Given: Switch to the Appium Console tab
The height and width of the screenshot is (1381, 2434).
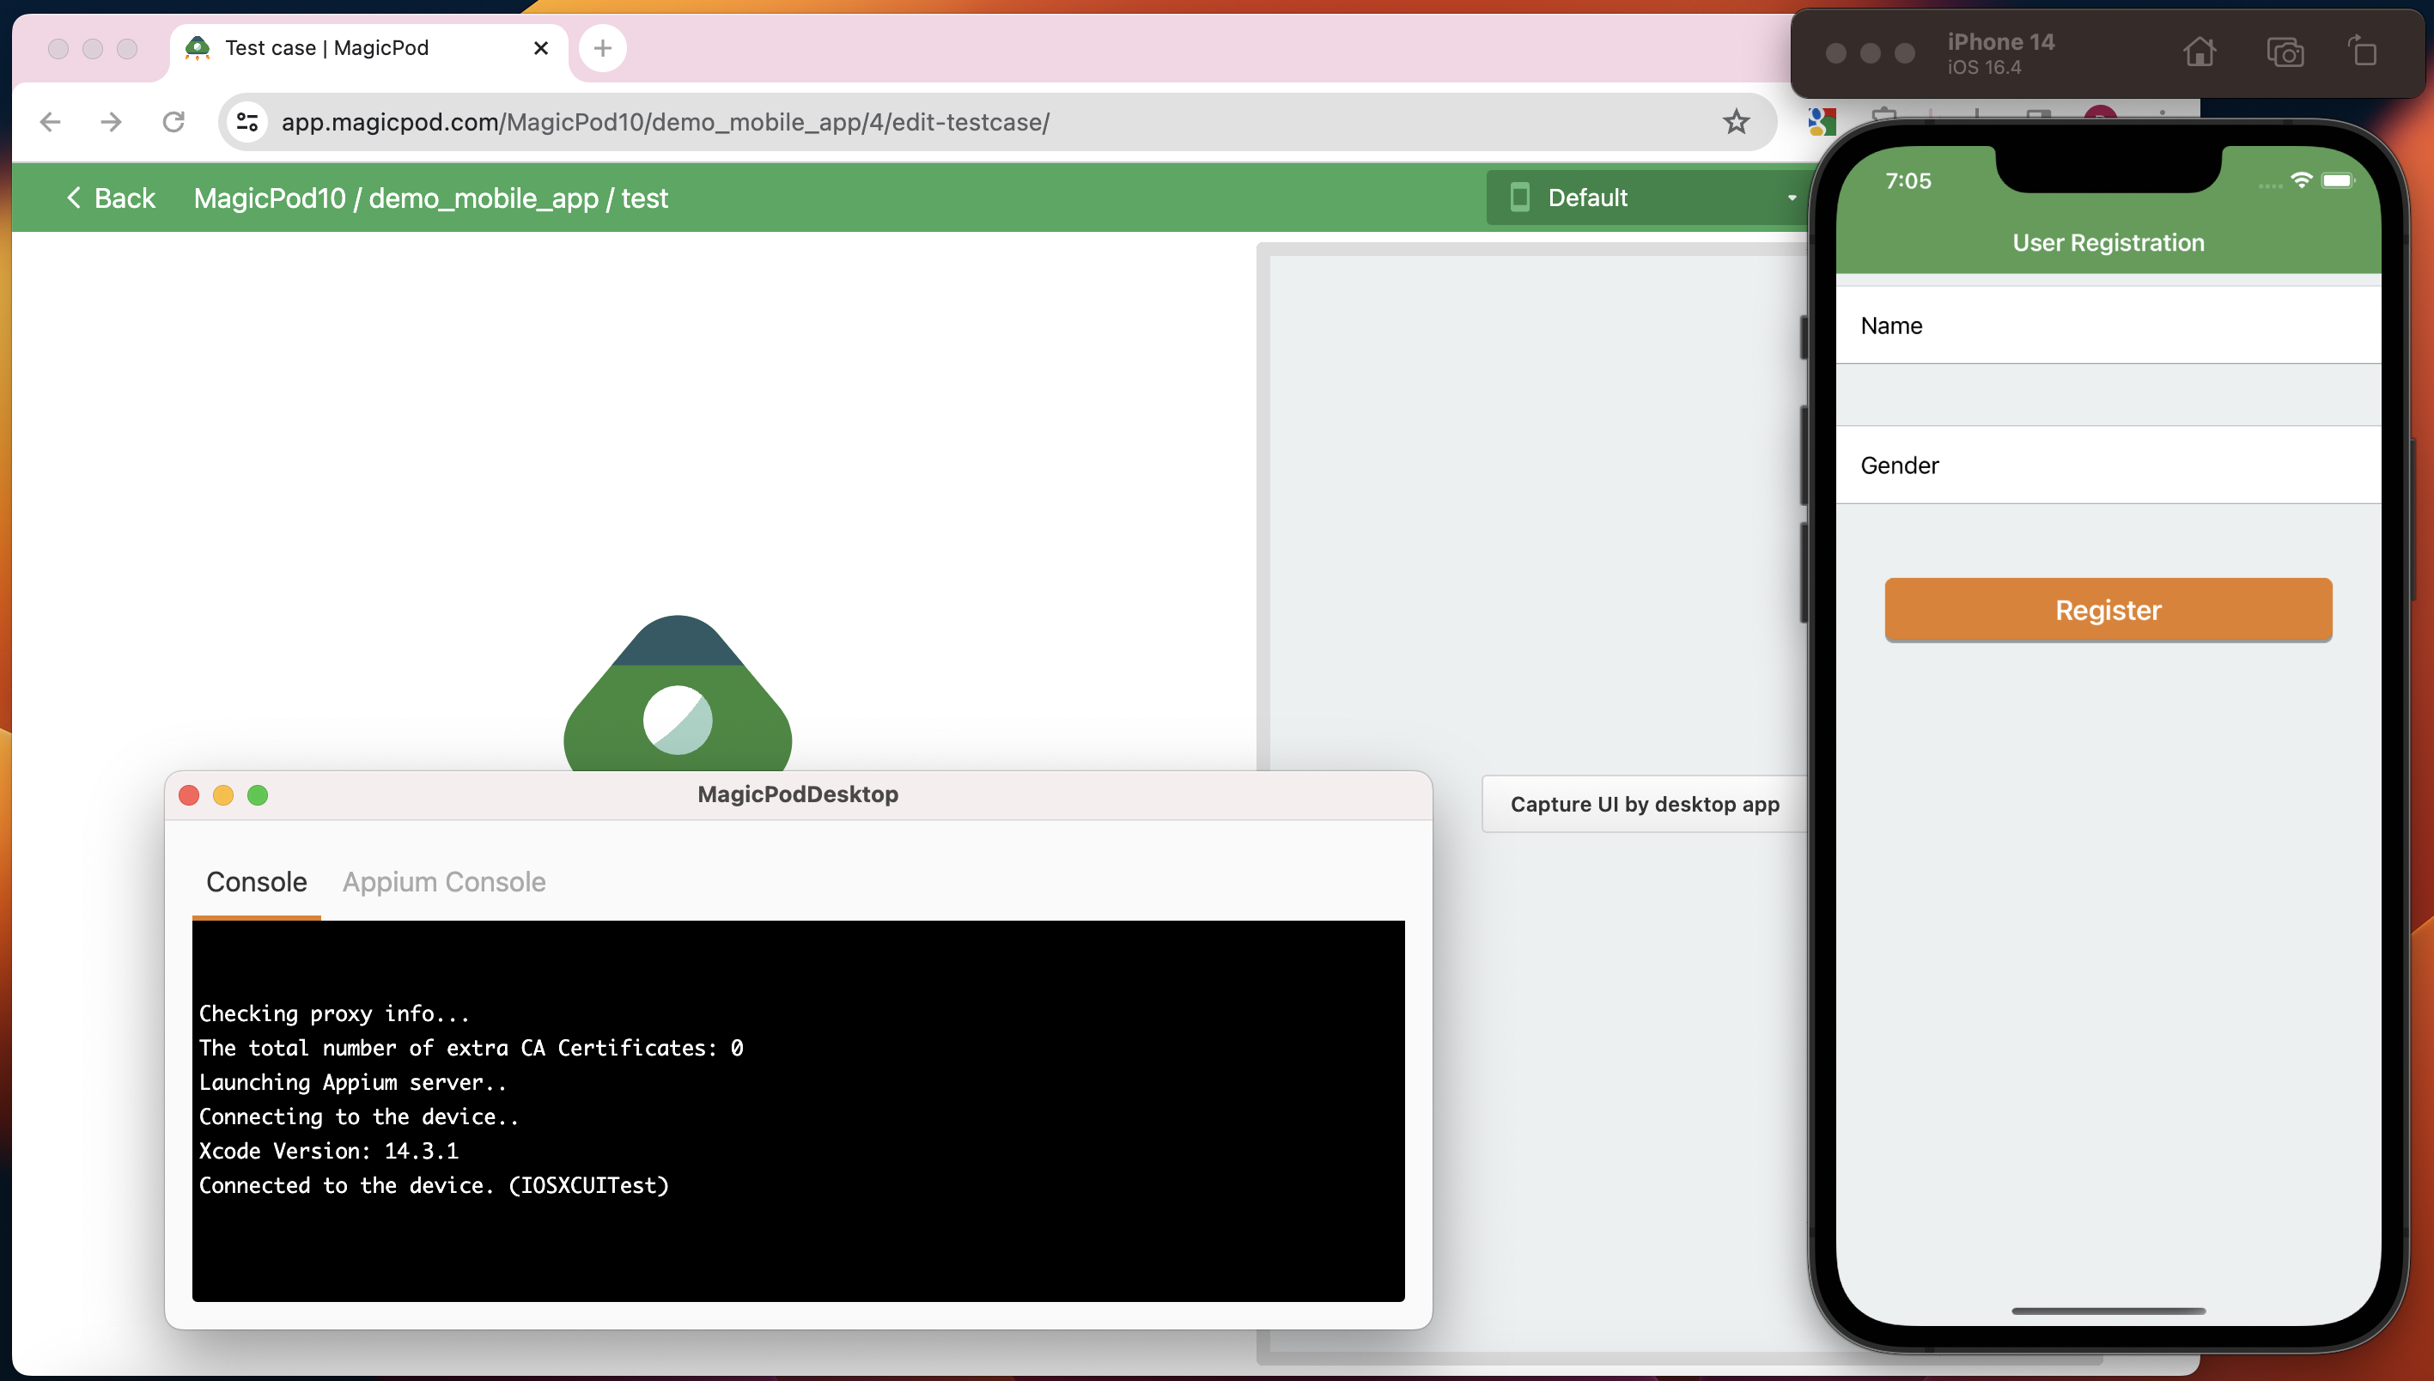Looking at the screenshot, I should tap(444, 881).
